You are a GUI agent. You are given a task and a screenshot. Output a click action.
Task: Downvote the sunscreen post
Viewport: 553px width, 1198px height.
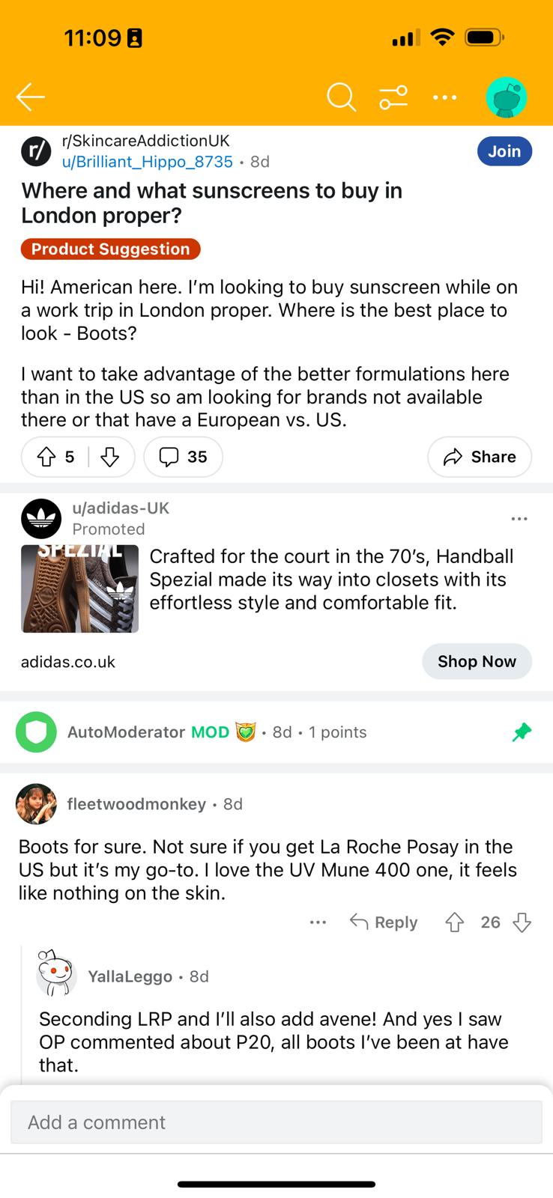click(x=110, y=457)
